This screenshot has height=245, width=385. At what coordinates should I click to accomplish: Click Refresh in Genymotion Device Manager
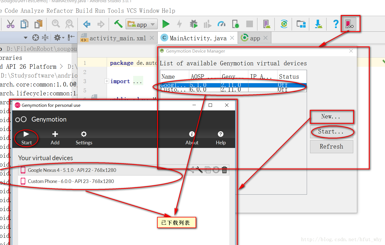[x=332, y=147]
